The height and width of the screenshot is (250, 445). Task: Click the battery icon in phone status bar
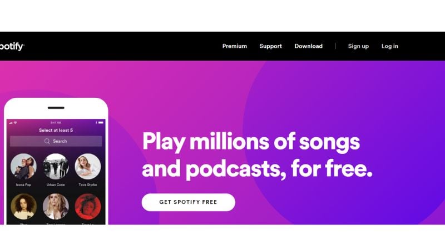pyautogui.click(x=101, y=123)
